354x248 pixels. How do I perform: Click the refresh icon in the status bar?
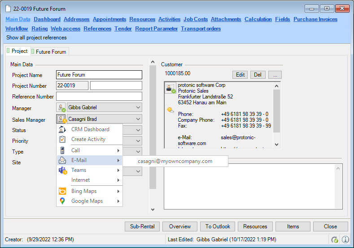pyautogui.click(x=335, y=239)
